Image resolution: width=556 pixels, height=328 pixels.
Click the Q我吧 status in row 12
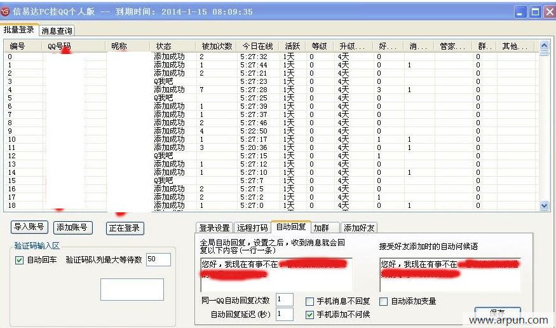click(163, 156)
